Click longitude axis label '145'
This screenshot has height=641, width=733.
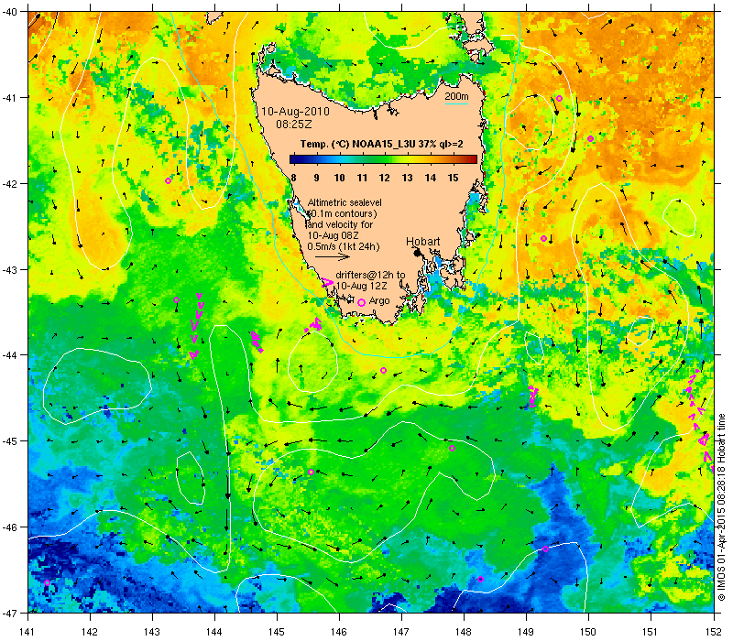[278, 632]
